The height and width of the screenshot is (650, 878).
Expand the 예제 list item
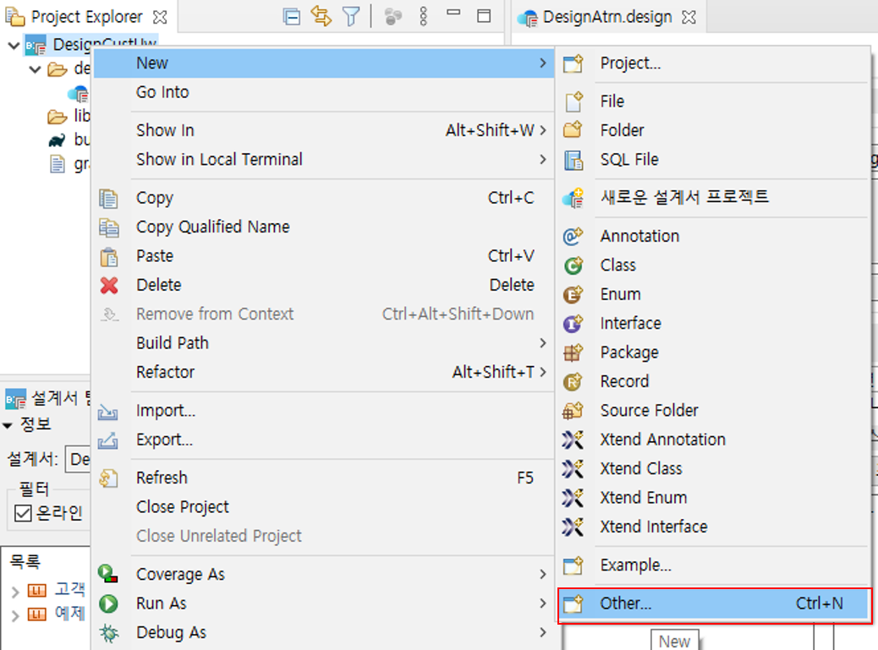tap(15, 614)
